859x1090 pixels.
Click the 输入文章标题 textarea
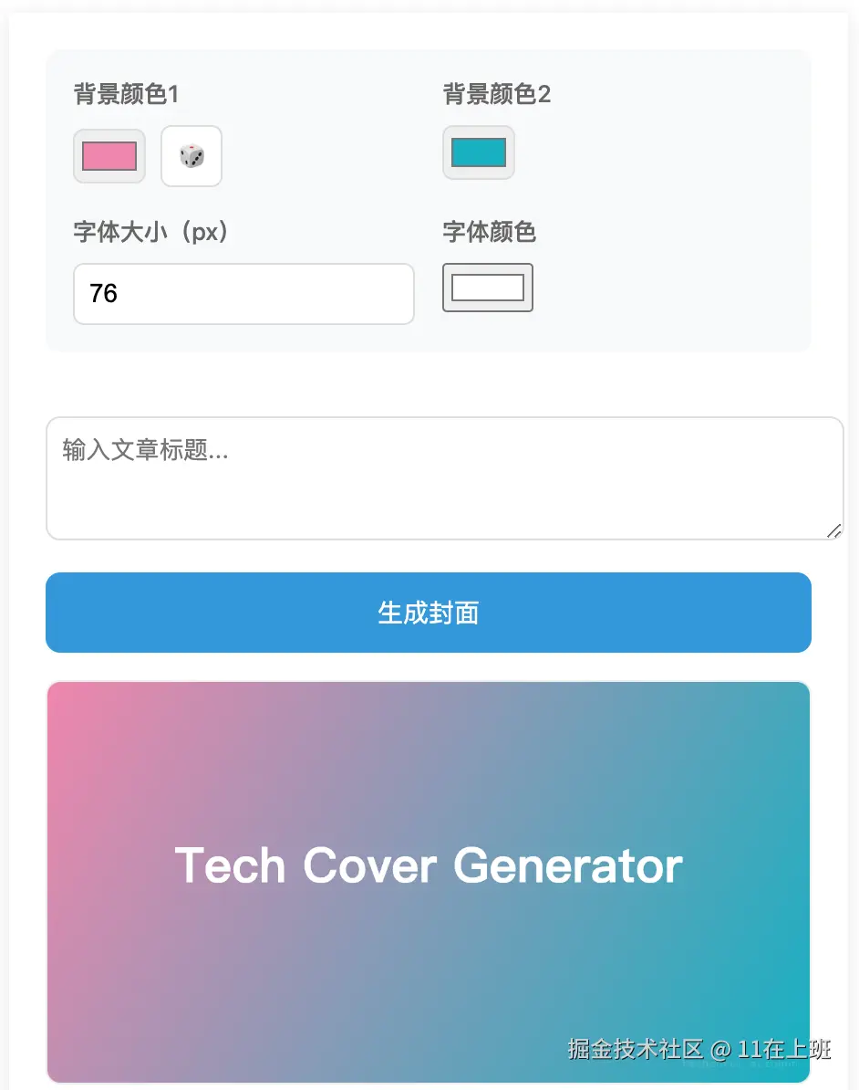(x=444, y=478)
